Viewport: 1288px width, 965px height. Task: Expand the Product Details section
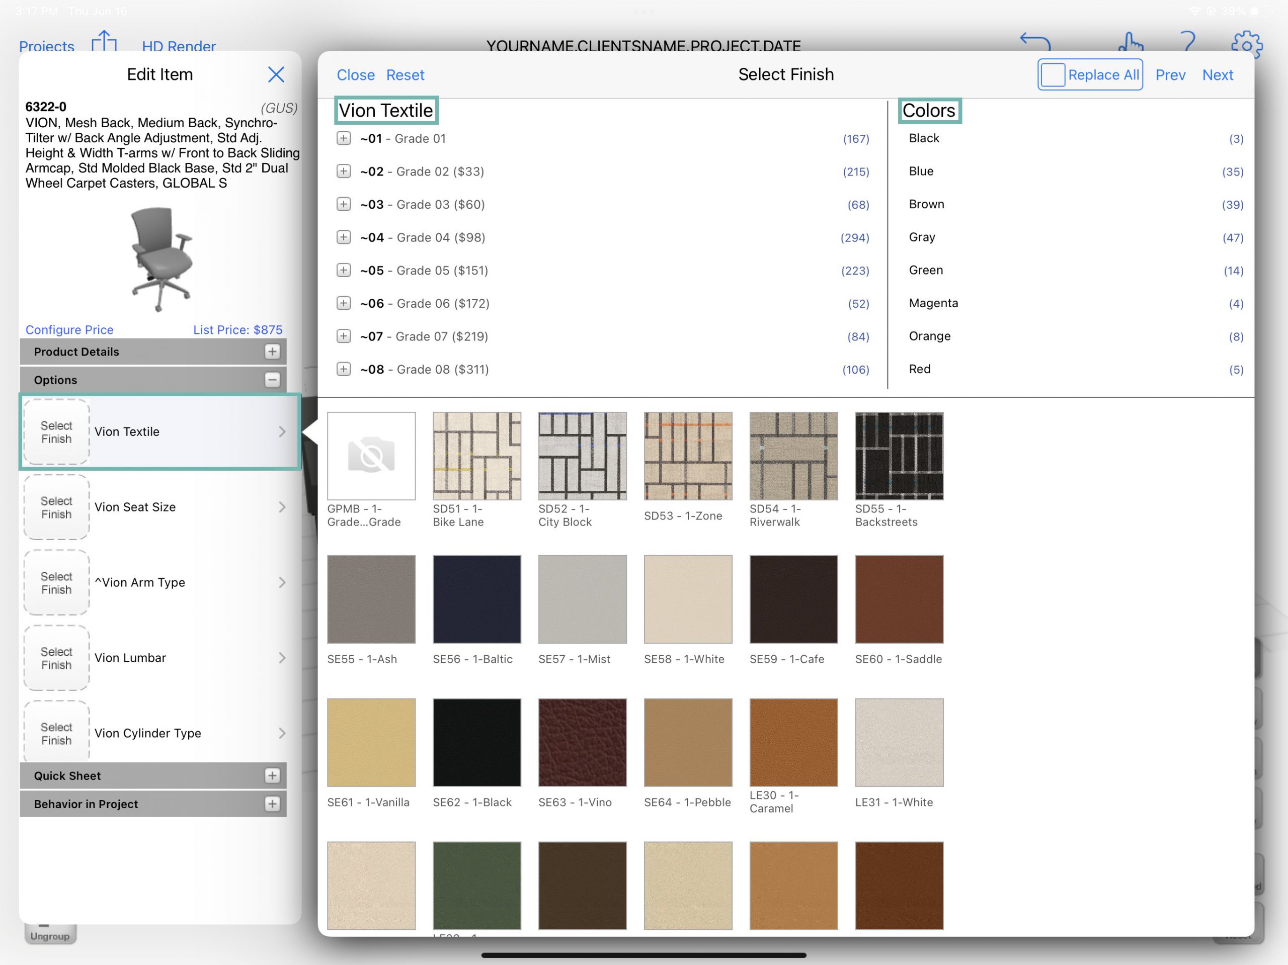coord(272,352)
